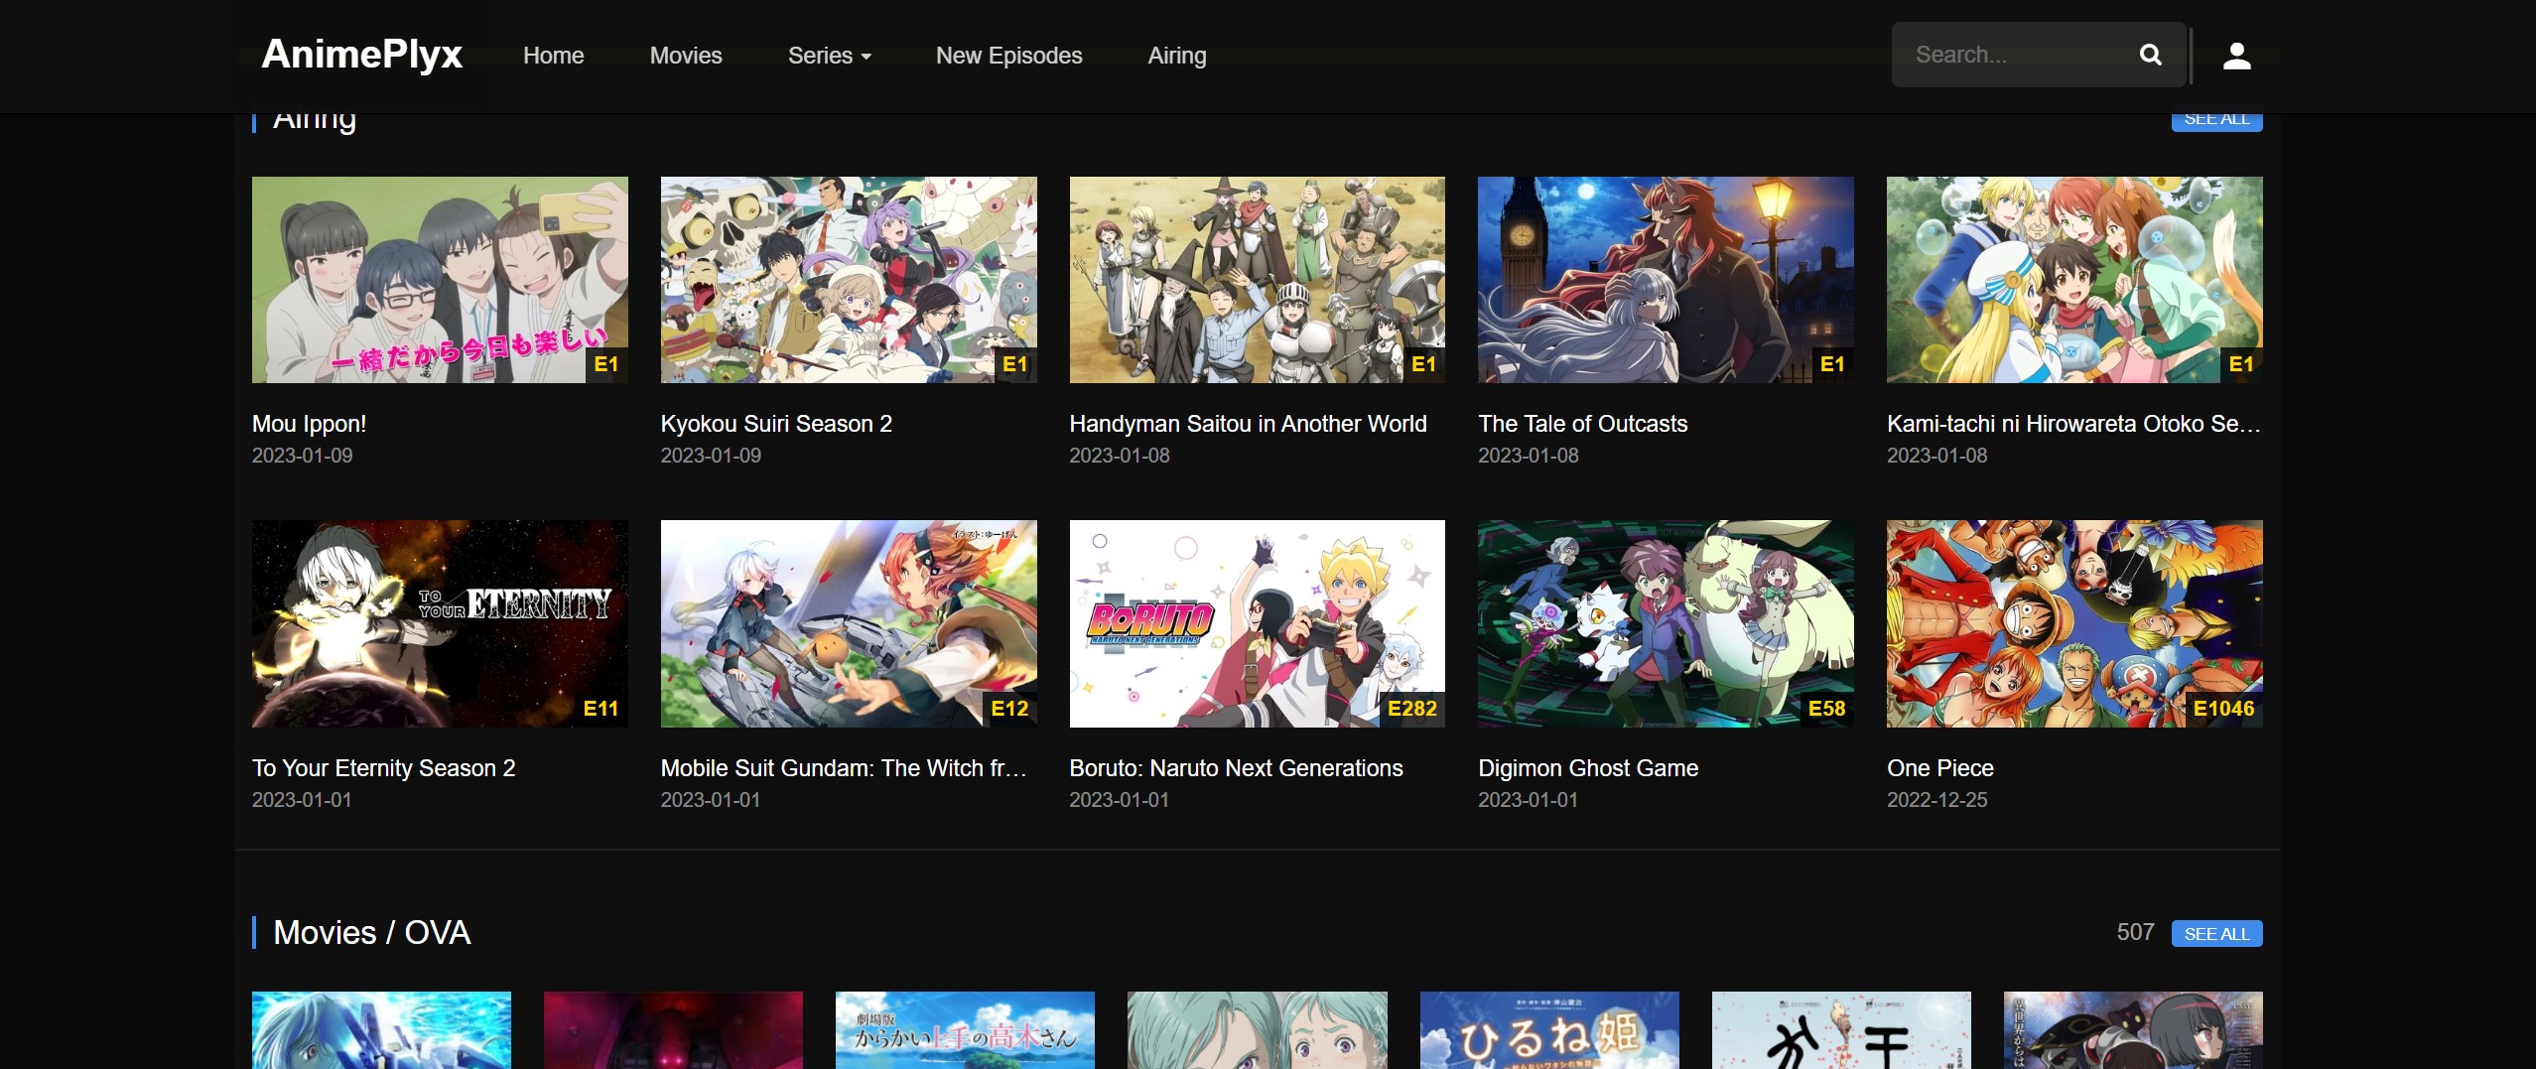Open One Piece thumbnail image

pyautogui.click(x=2074, y=623)
